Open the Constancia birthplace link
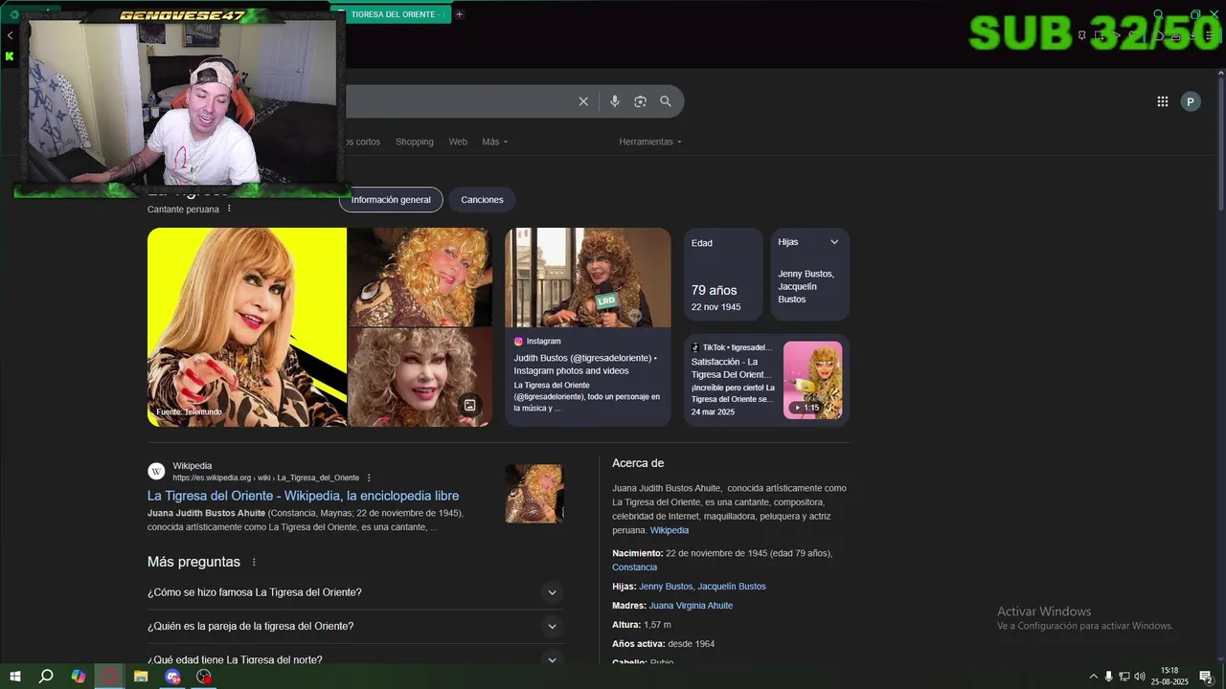 (634, 567)
